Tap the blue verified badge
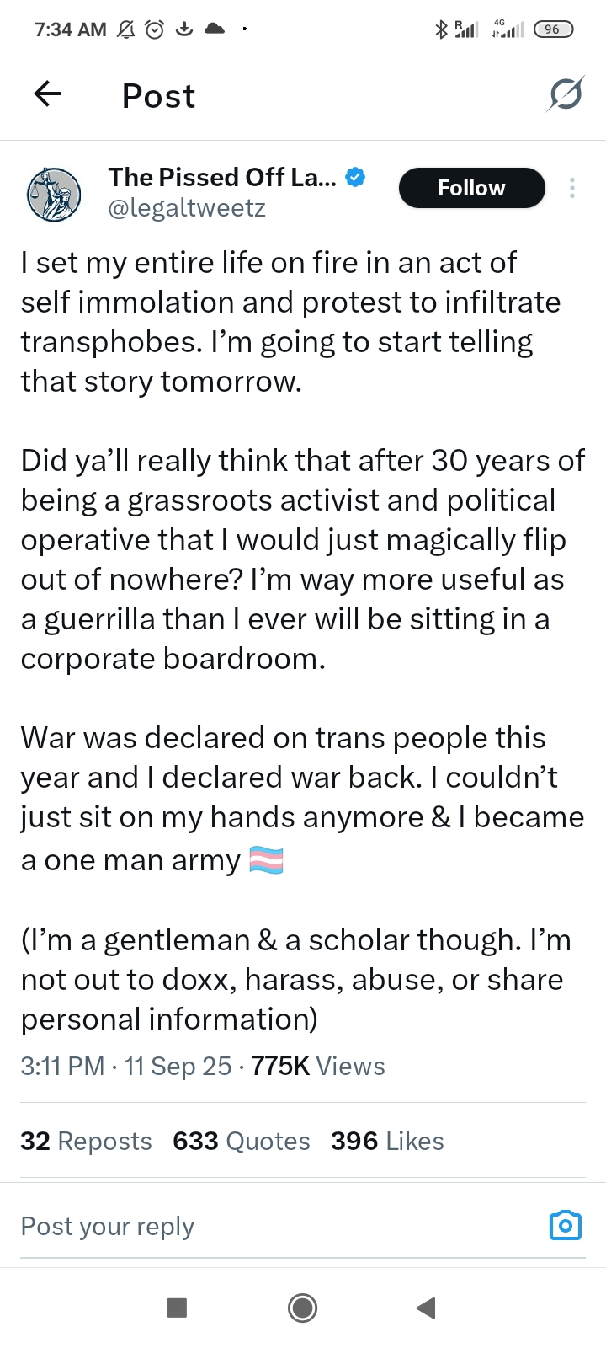Screen dimensions: 606x1348 [x=356, y=177]
